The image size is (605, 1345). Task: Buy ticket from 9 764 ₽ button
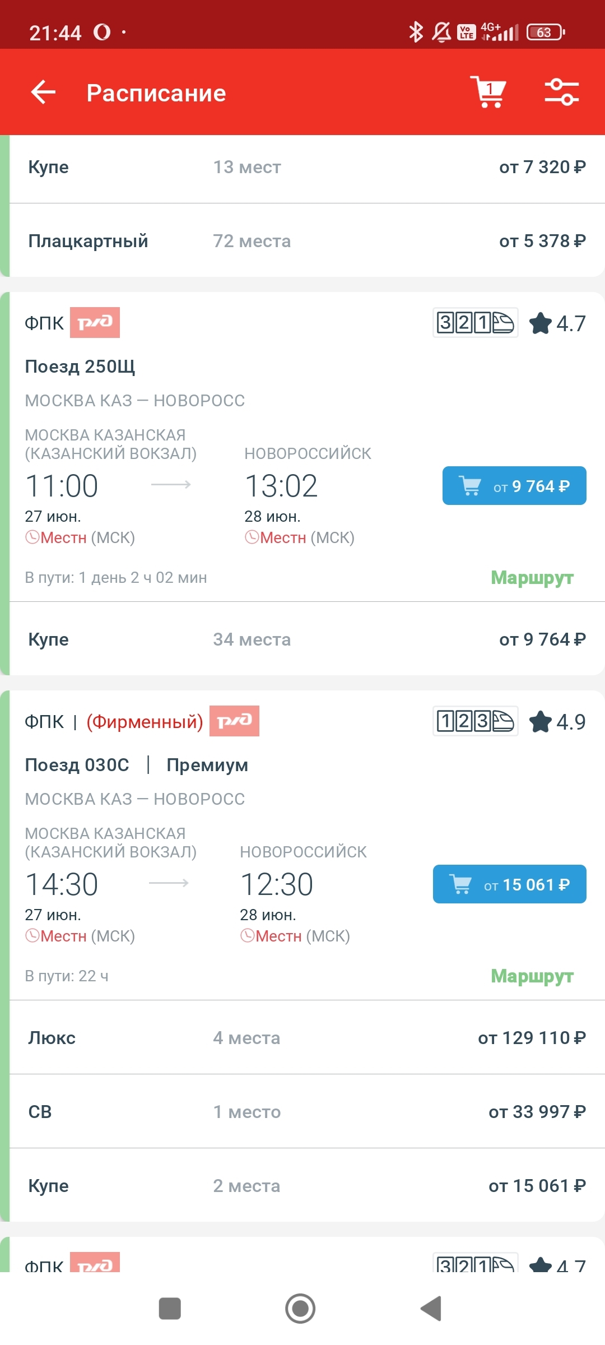[514, 486]
